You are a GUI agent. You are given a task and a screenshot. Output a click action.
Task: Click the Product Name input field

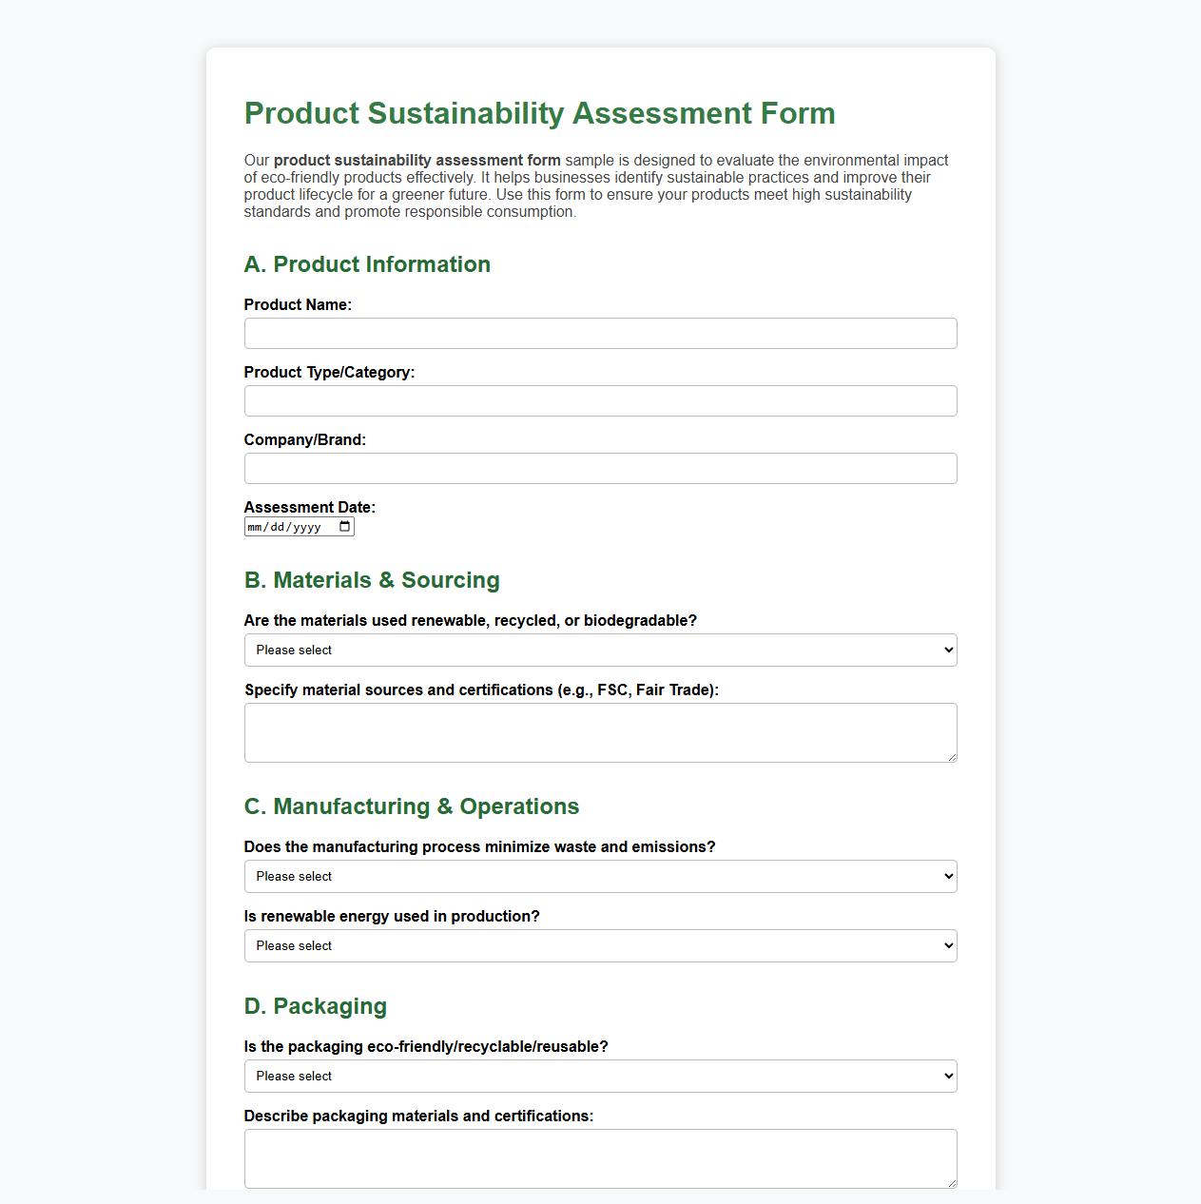[x=600, y=333]
